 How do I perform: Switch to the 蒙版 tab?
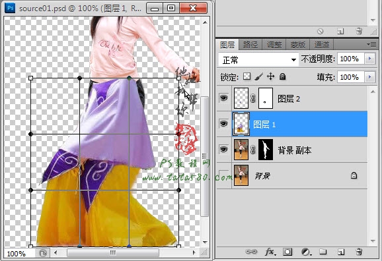click(297, 45)
